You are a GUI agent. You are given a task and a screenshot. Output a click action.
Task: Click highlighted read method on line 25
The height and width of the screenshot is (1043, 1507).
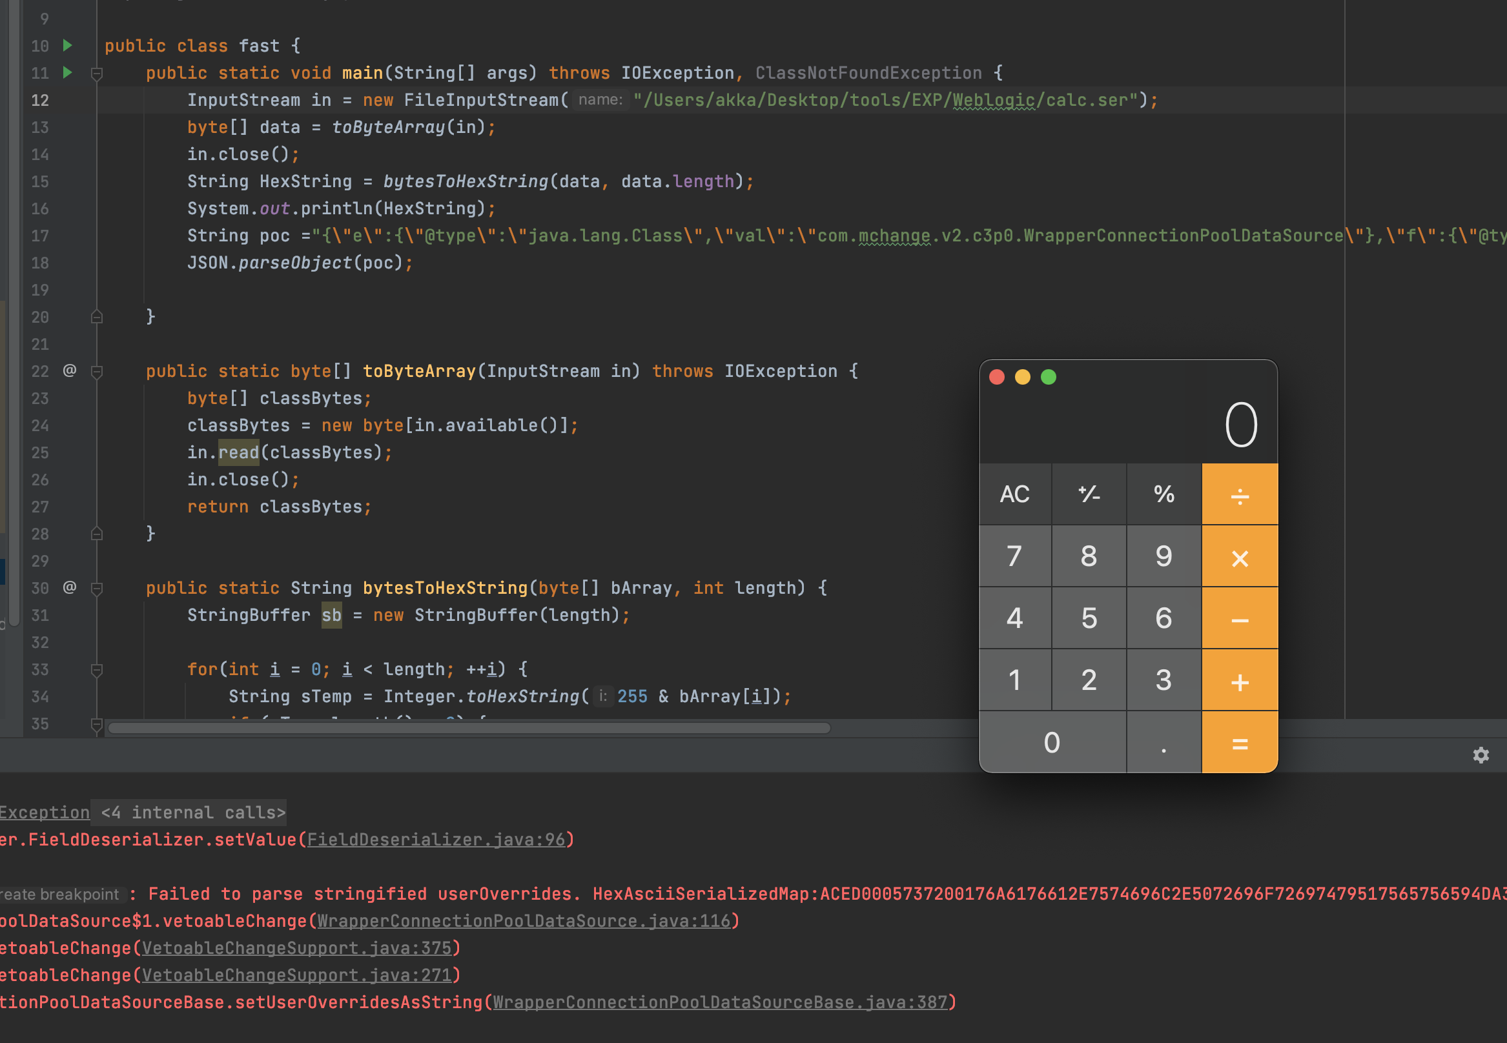[239, 452]
